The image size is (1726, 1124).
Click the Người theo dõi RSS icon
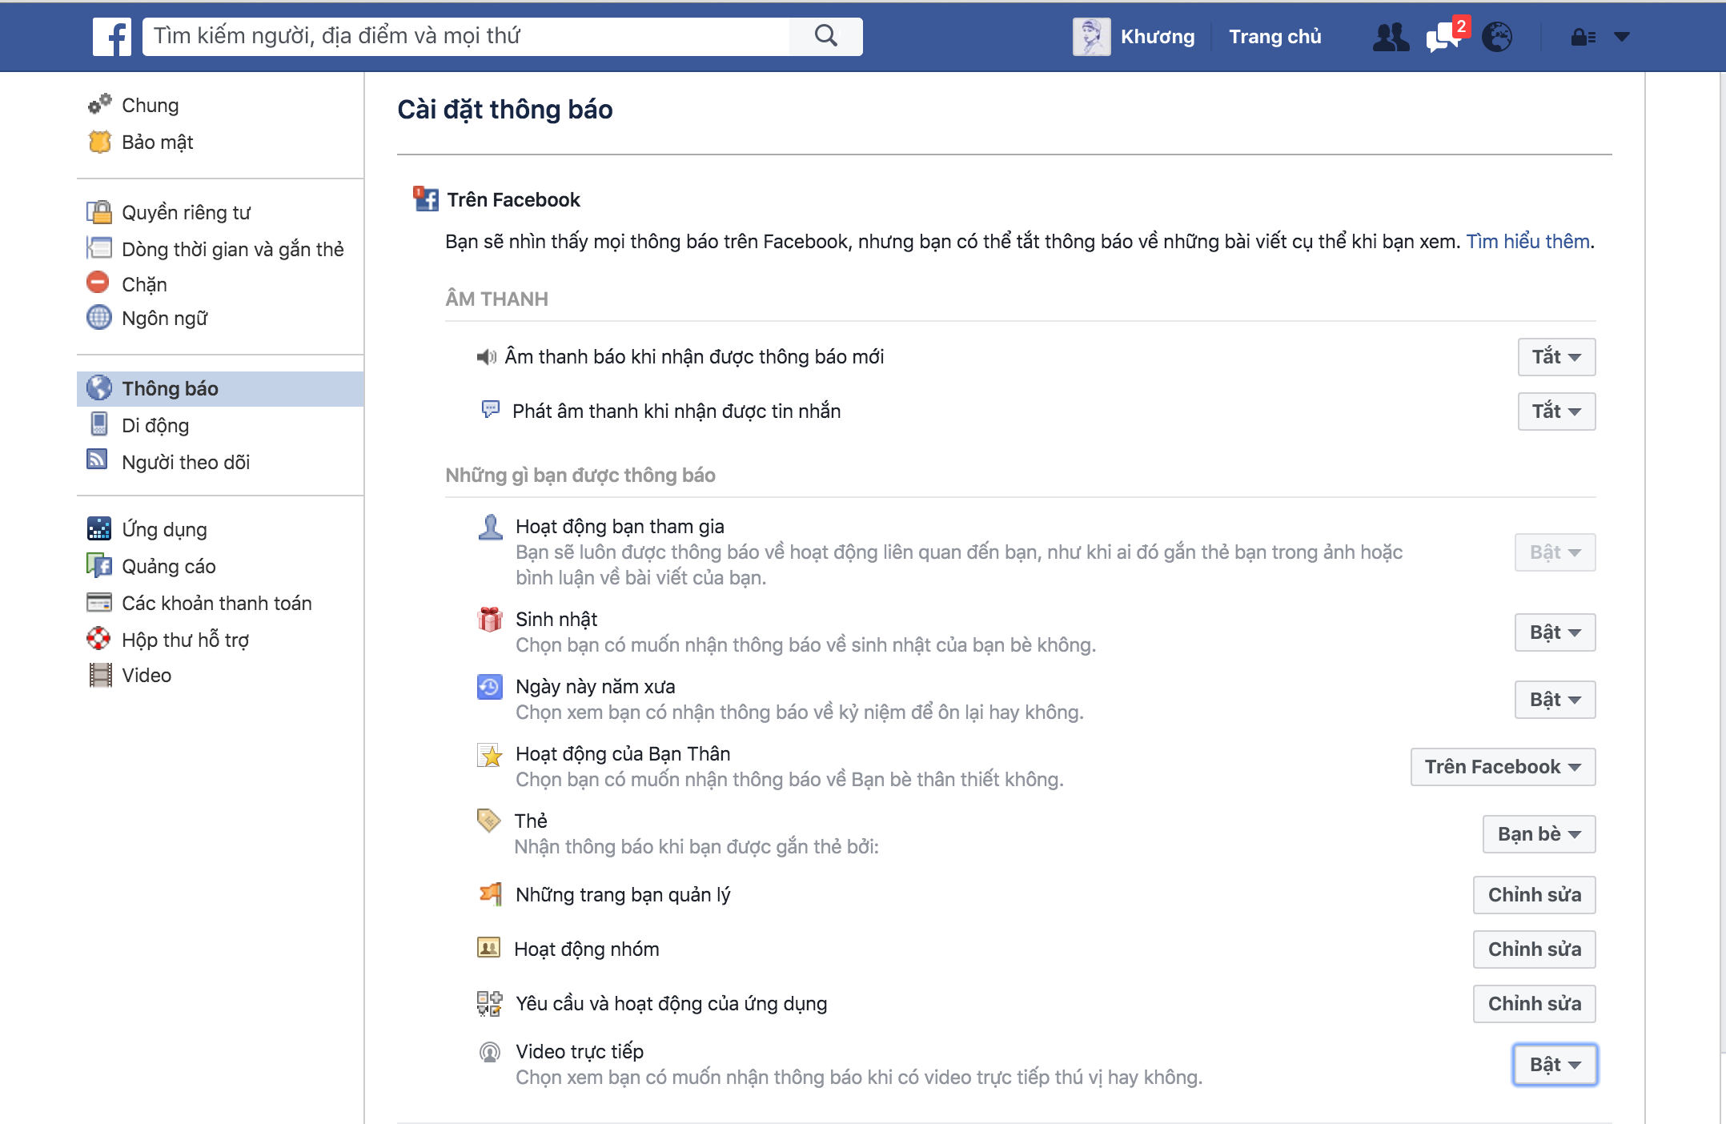tap(97, 461)
